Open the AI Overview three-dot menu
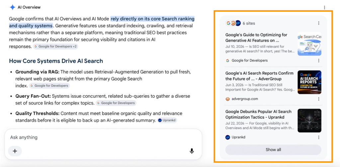 [x=324, y=8]
